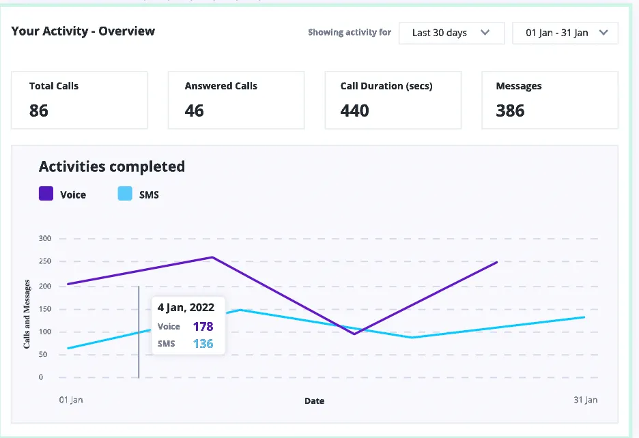Select the Answered Calls metric card
The image size is (639, 438).
pyautogui.click(x=236, y=100)
